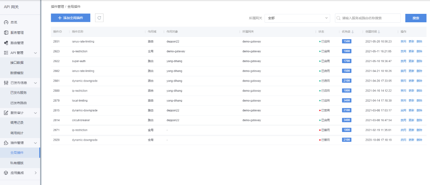Click the 服务审计 edit icon in the sidebar

(6, 113)
